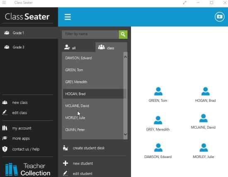Switch to the all students tab

tap(78, 47)
